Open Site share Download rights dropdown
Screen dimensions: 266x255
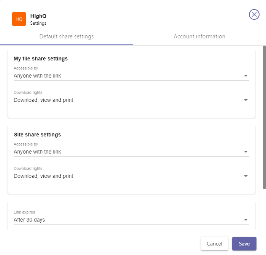[x=125, y=176]
